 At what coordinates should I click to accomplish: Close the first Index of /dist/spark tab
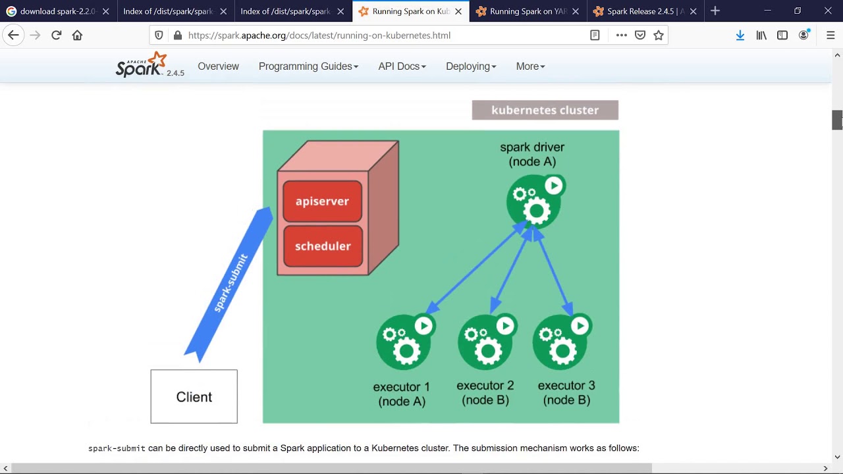click(x=223, y=11)
